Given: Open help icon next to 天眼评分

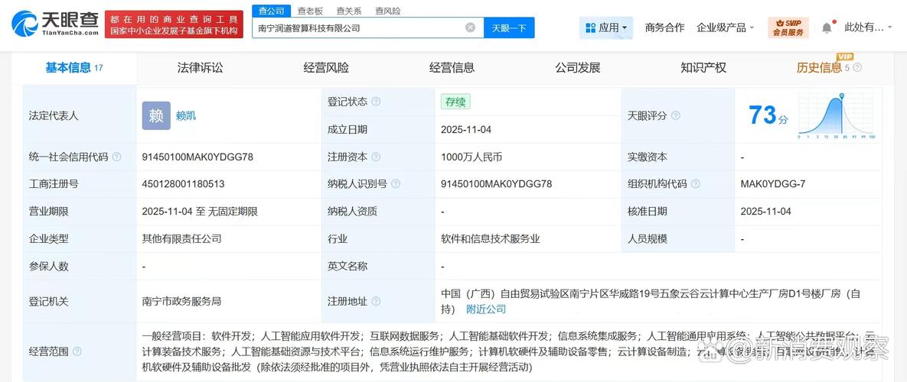Looking at the screenshot, I should tap(675, 115).
